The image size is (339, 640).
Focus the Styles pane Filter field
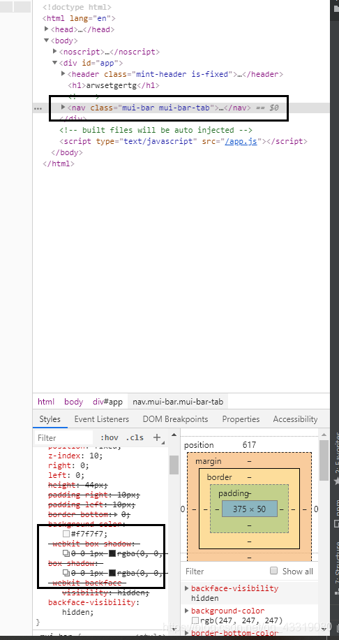coord(64,437)
